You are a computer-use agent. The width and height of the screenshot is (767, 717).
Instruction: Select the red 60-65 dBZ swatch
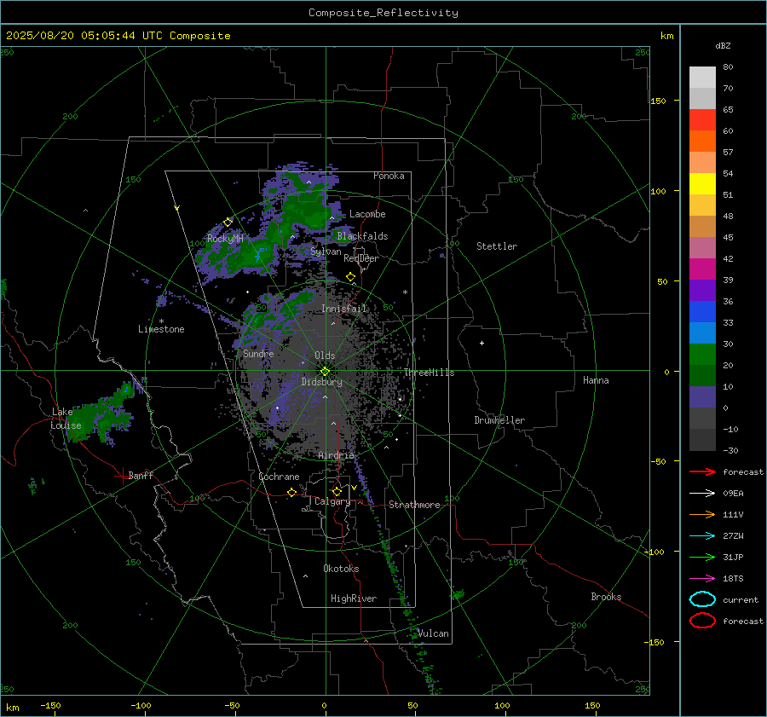[702, 120]
